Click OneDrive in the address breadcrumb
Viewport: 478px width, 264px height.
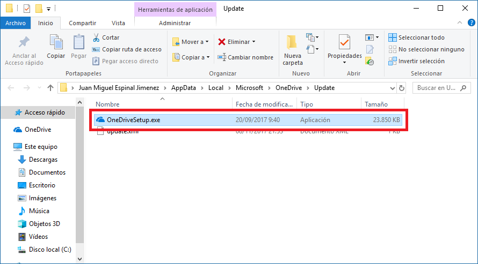(289, 88)
